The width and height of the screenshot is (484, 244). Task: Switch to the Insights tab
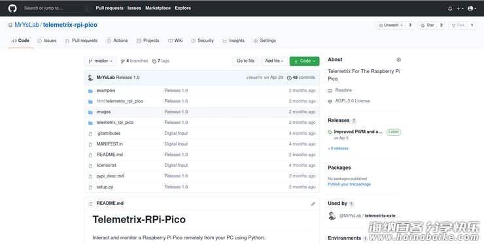click(x=233, y=40)
